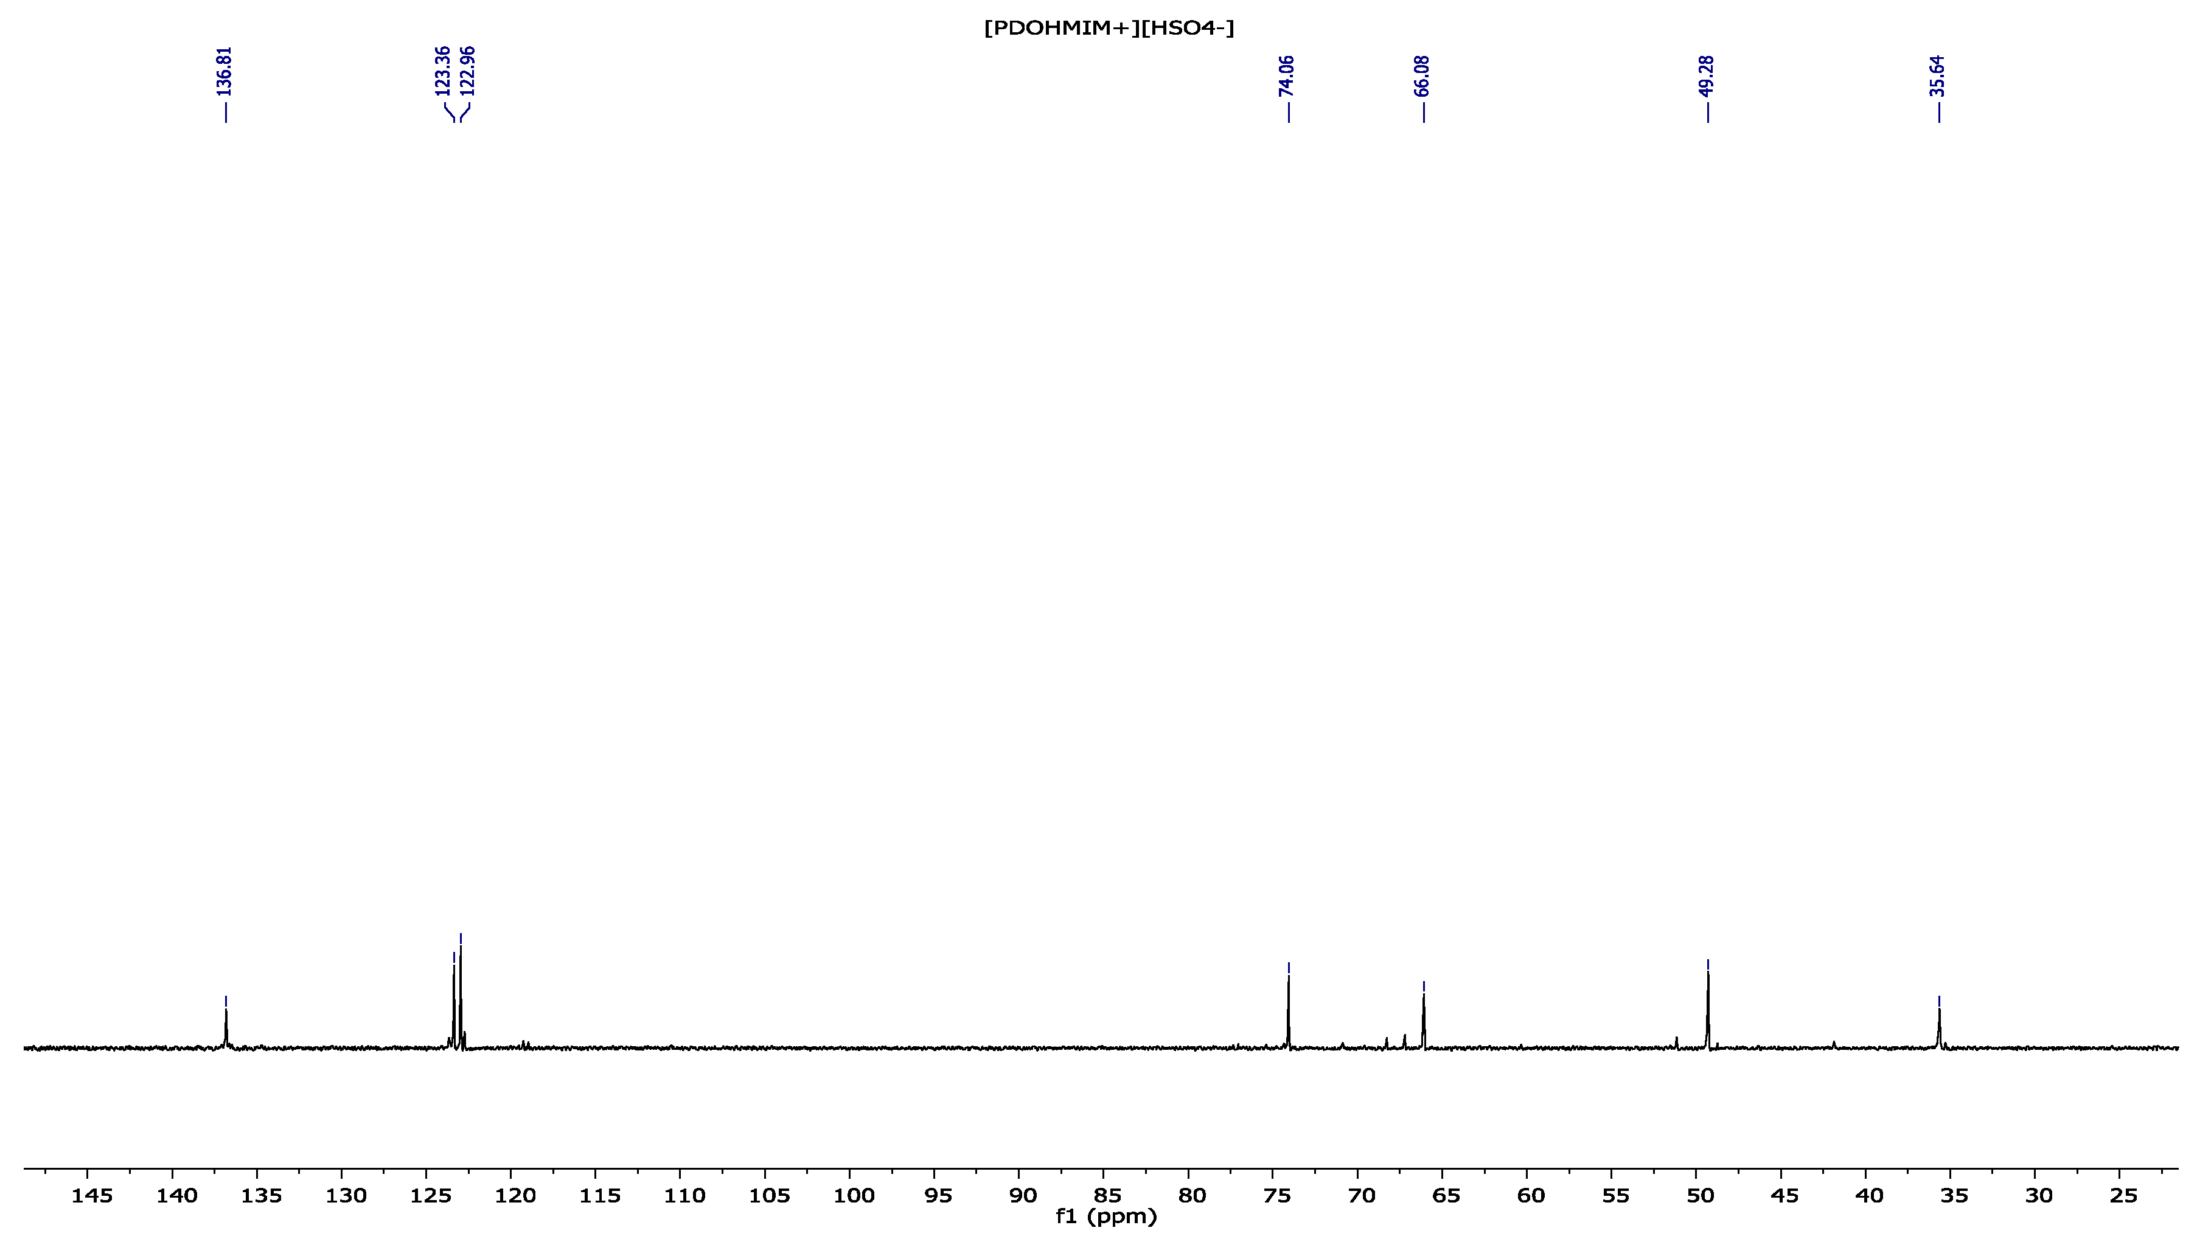This screenshot has width=2197, height=1239.
Task: Click the 74.06 peak label
Action: click(x=1287, y=75)
